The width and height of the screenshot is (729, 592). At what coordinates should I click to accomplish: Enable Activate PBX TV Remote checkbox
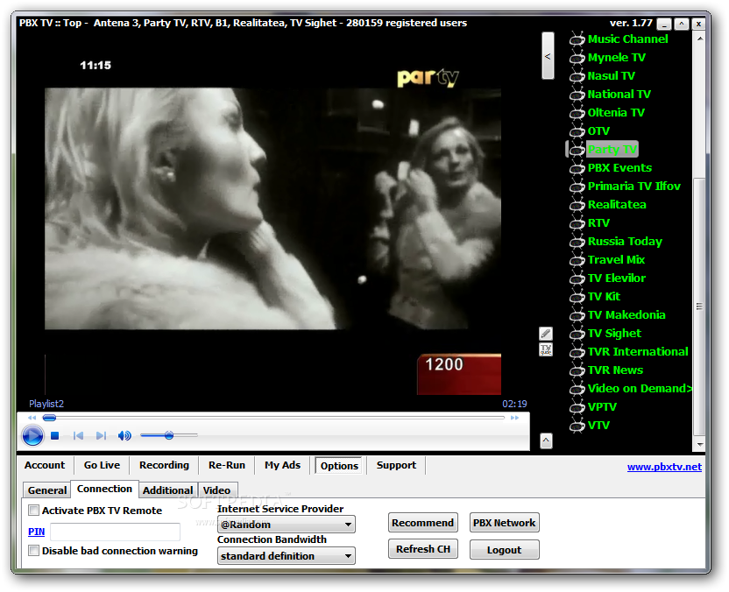tap(33, 511)
